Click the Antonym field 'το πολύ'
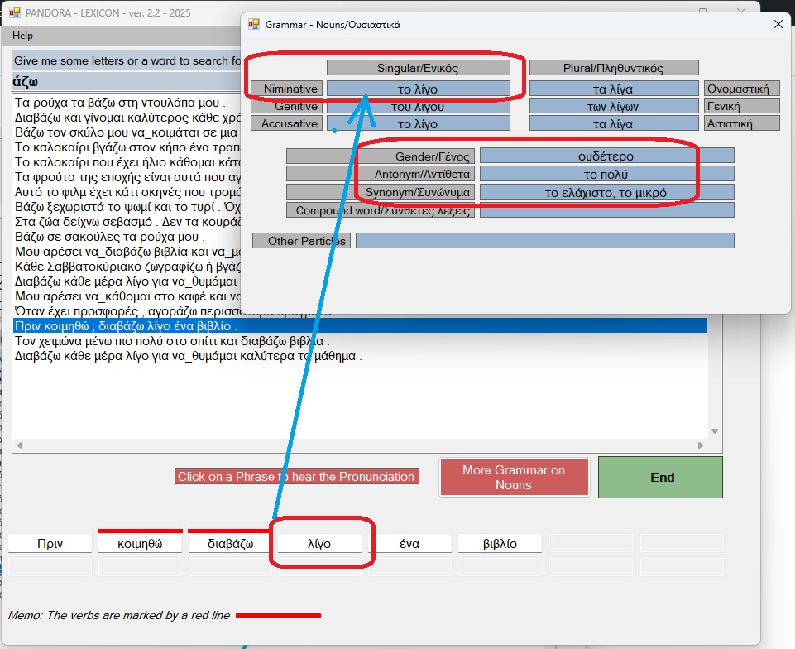The width and height of the screenshot is (795, 649). [x=606, y=174]
